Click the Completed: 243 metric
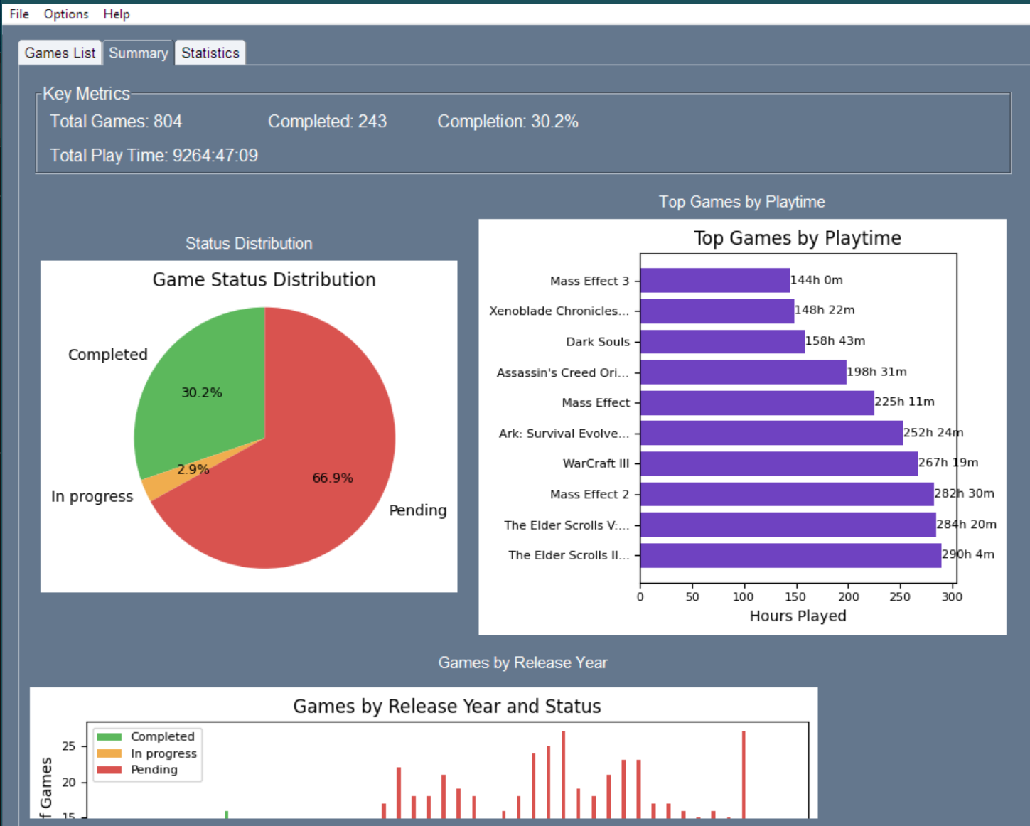 coord(328,122)
